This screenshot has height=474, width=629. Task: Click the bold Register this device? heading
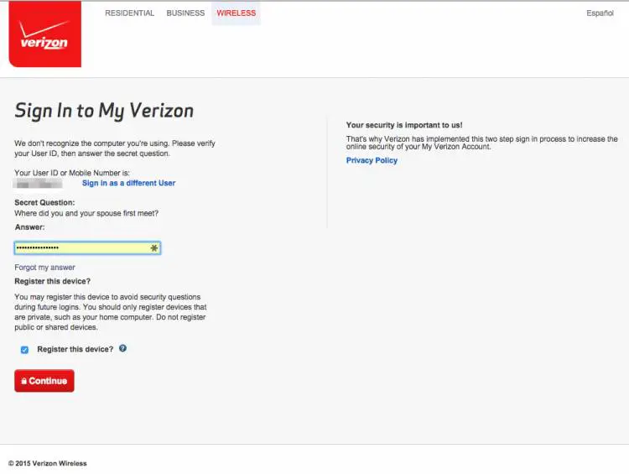click(x=52, y=281)
